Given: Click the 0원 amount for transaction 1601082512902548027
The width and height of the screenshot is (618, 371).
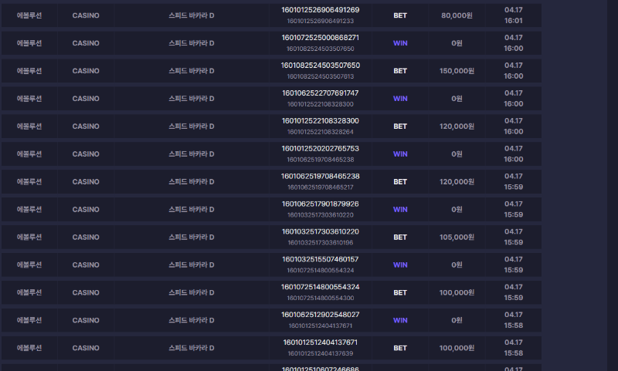Looking at the screenshot, I should [x=457, y=321].
